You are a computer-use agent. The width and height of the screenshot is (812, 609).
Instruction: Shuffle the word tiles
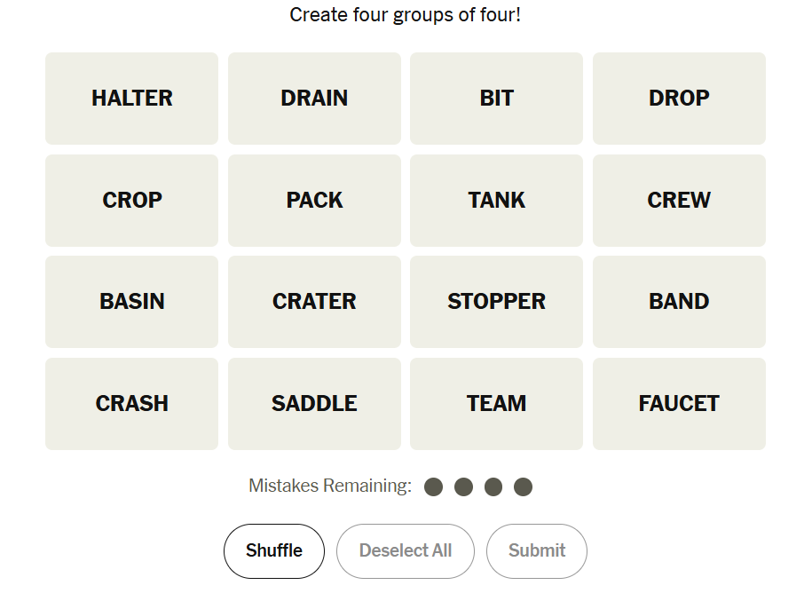click(273, 551)
